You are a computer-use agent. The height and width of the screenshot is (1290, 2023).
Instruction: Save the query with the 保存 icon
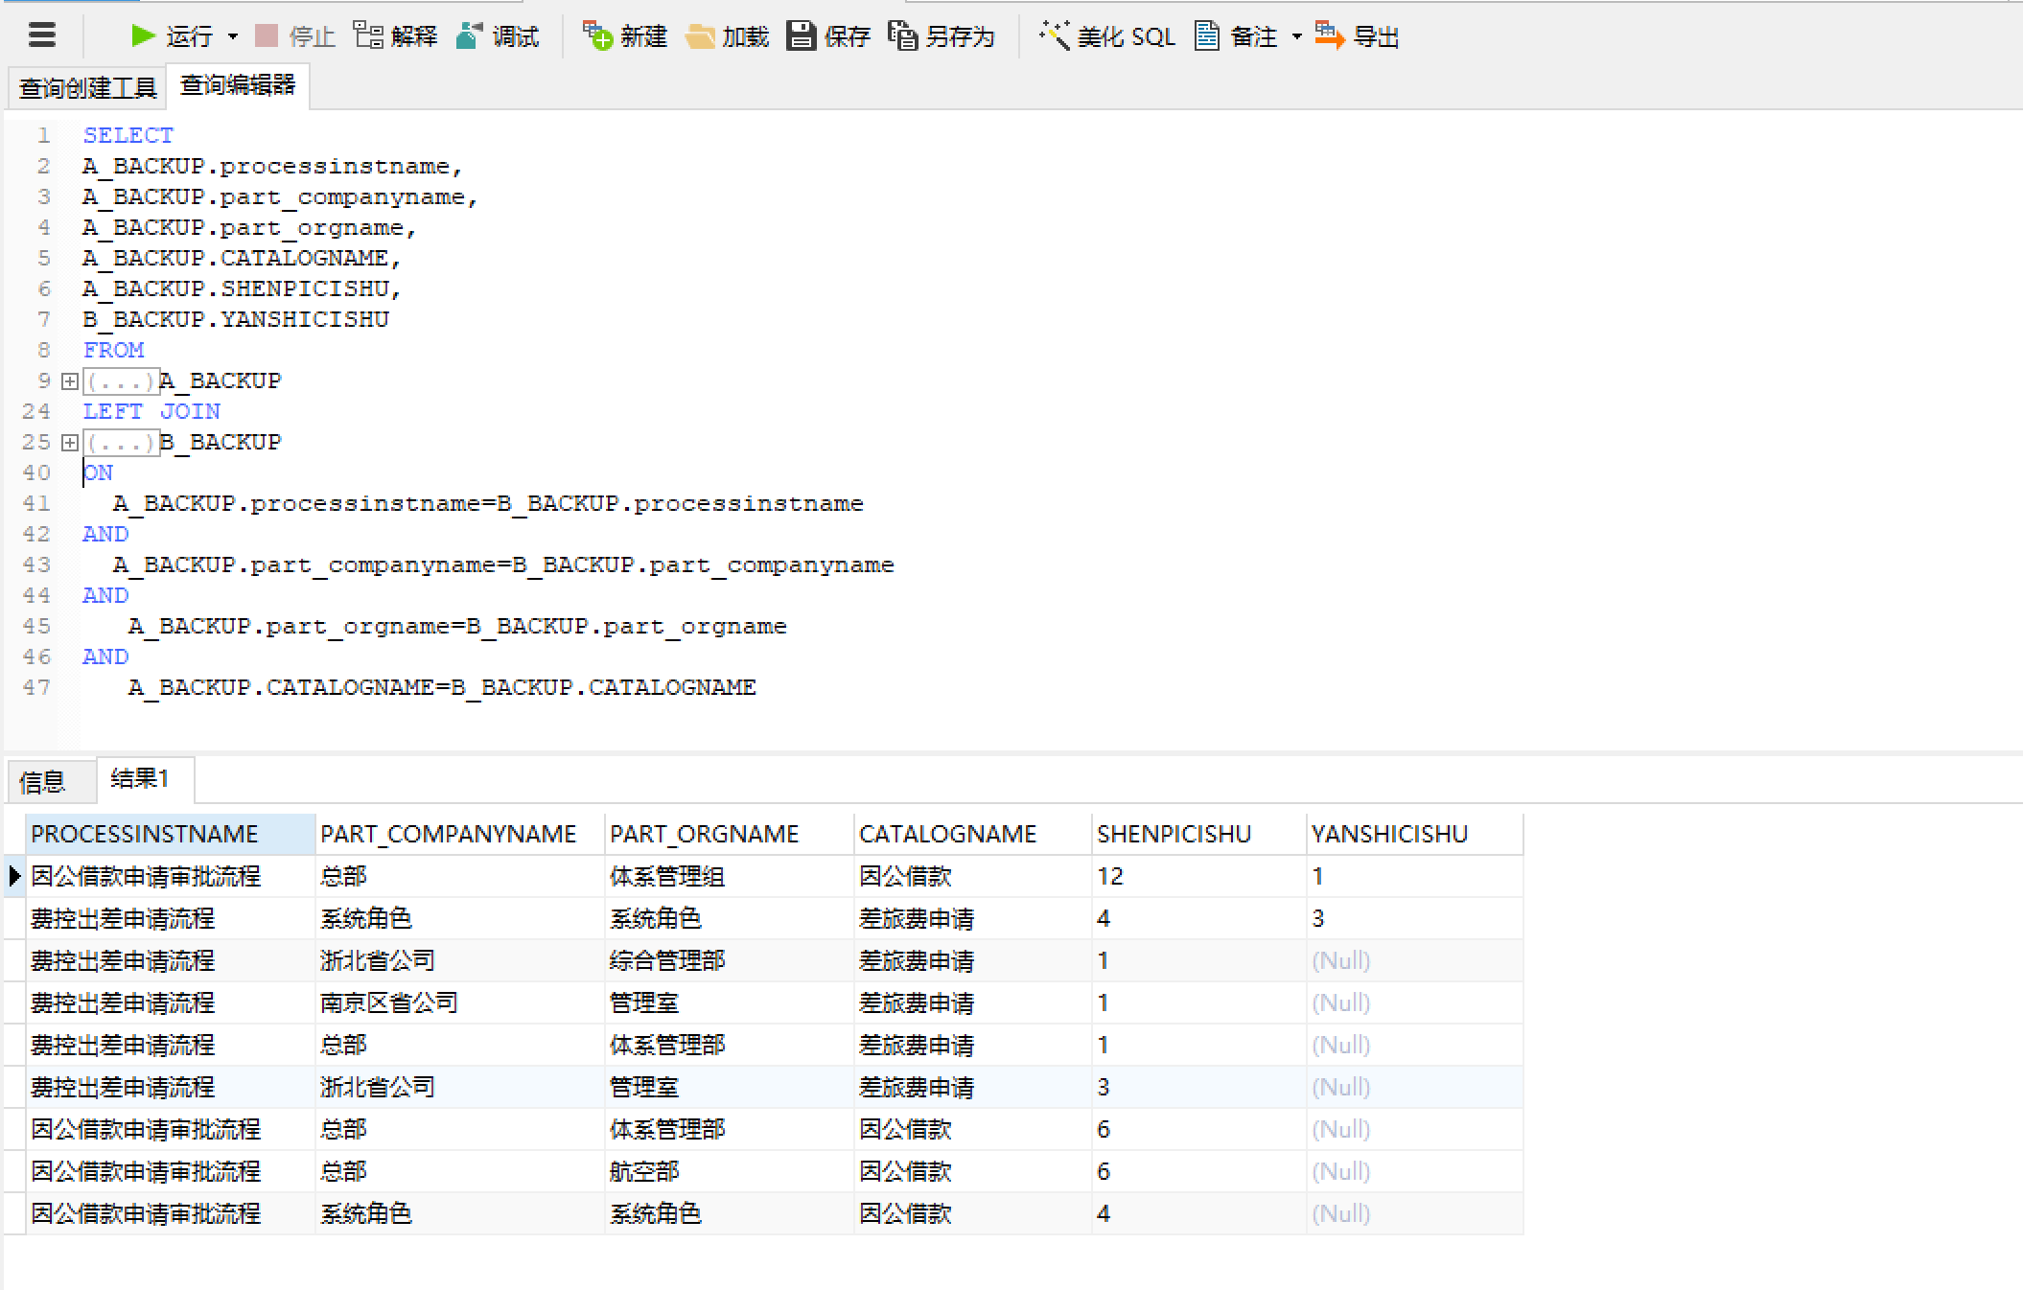click(x=801, y=35)
